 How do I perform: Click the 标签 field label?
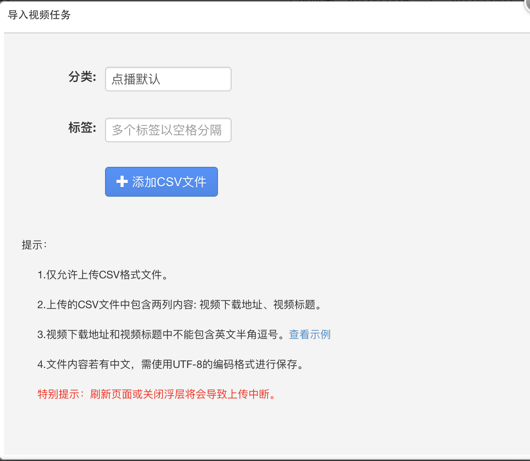82,128
